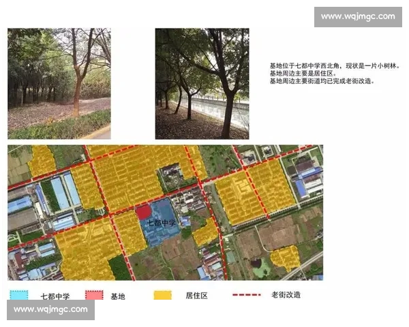Click the red 基地 legend swatch
This screenshot has width=409, height=327.
point(94,295)
